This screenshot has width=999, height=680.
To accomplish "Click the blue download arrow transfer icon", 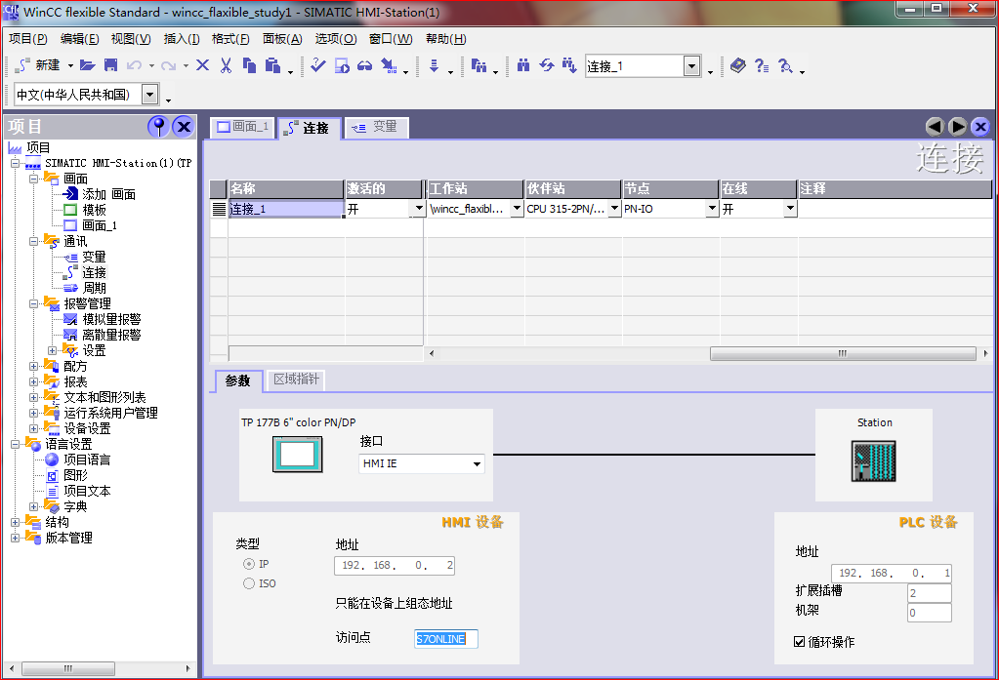I will point(434,65).
